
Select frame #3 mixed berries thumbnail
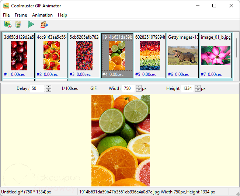tap(84, 55)
